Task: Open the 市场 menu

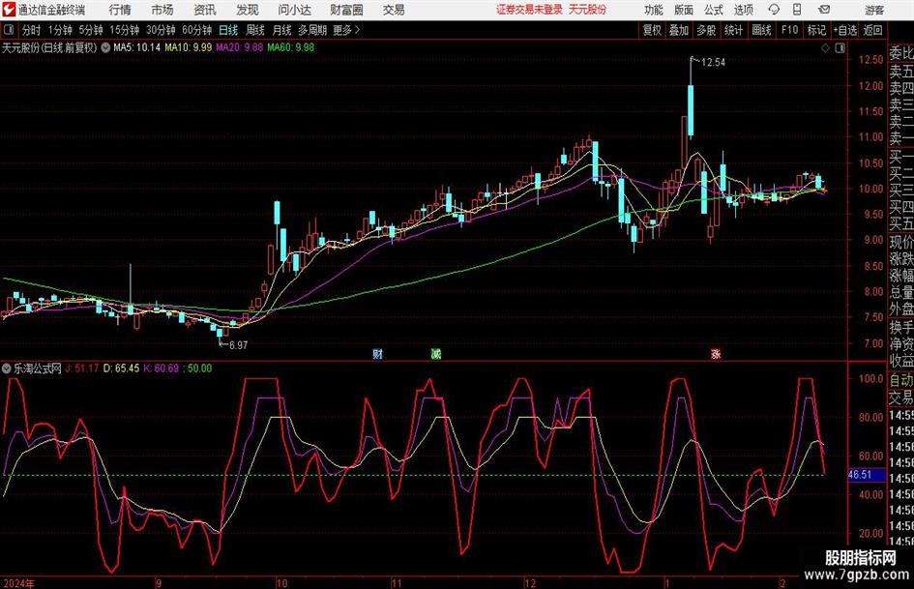Action: coord(162,10)
